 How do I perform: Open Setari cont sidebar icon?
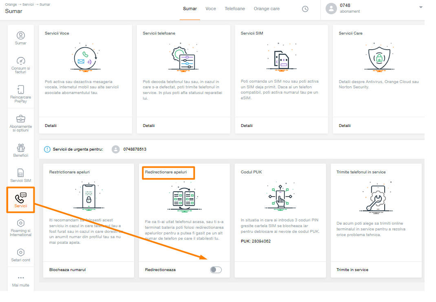click(x=20, y=252)
